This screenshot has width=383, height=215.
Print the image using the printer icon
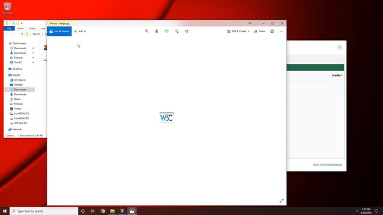[x=272, y=31]
